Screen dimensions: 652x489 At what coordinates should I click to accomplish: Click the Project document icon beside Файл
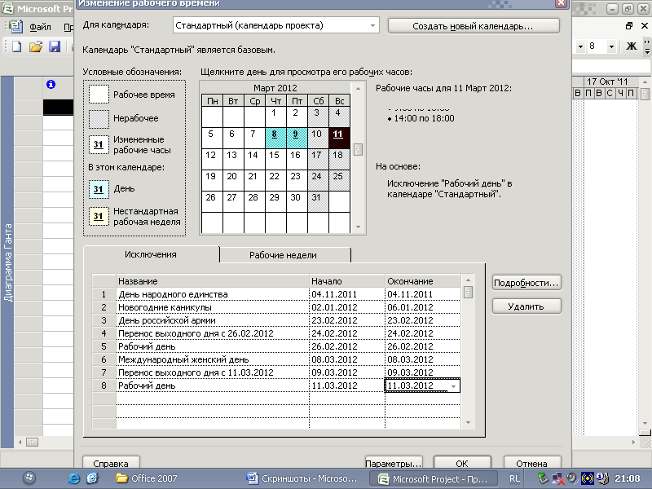(15, 27)
